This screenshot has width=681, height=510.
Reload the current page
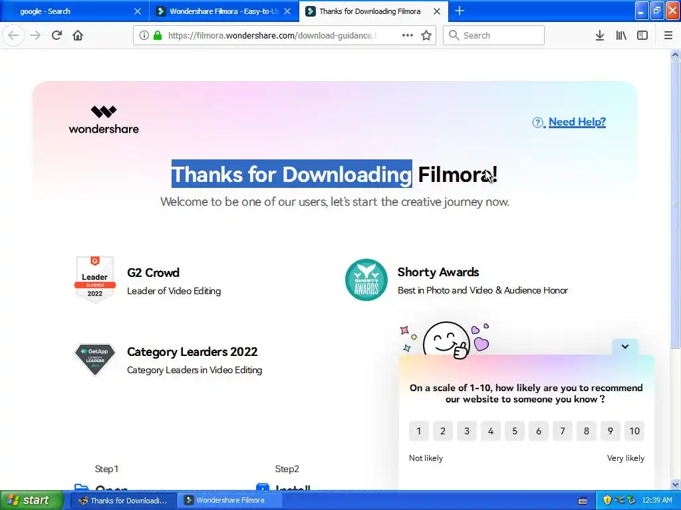57,35
